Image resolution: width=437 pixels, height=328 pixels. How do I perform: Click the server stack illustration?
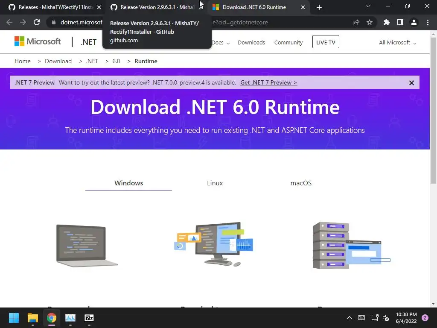pyautogui.click(x=351, y=246)
